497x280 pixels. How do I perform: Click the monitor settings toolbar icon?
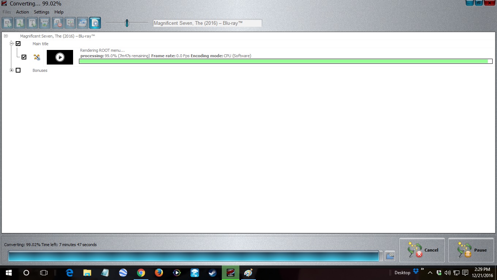[x=70, y=23]
